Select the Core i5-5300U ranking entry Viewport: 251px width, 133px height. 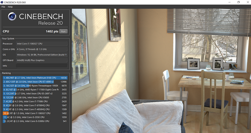point(35,121)
